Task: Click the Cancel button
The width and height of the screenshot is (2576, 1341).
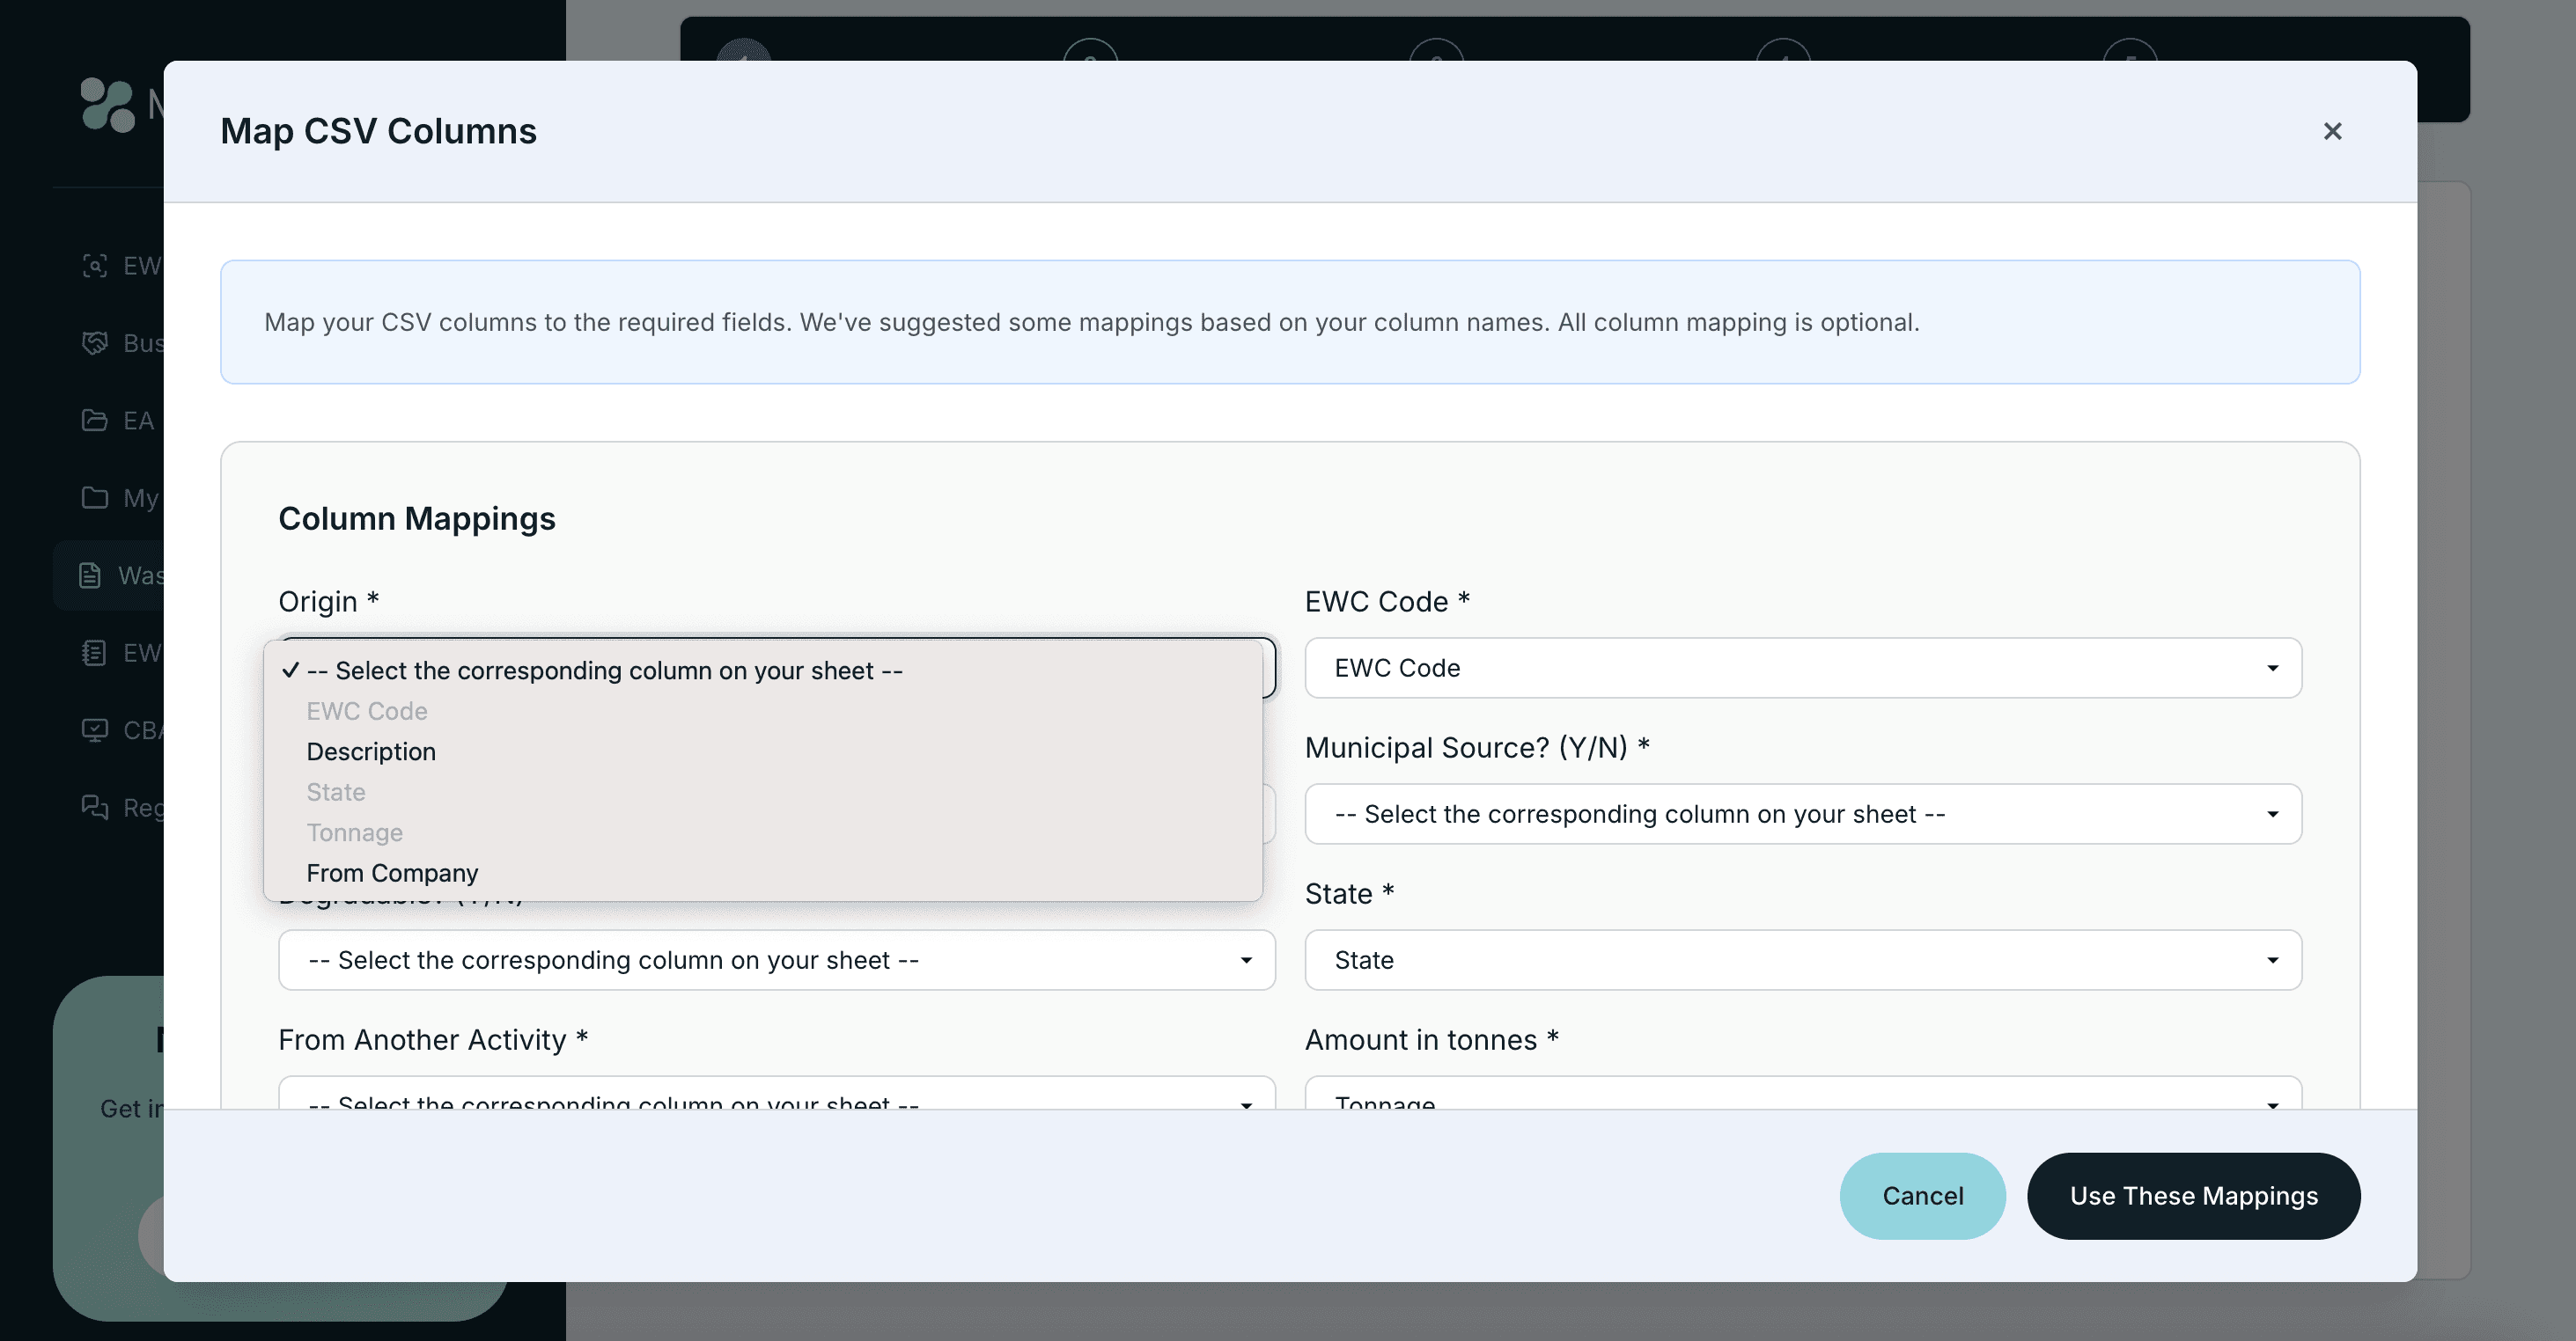Action: (x=1922, y=1195)
